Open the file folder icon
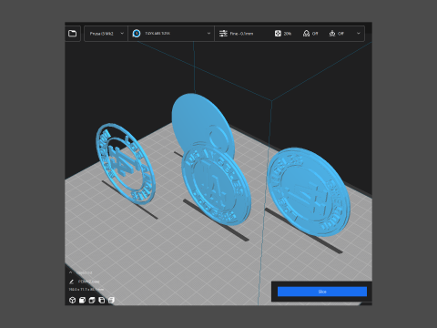This screenshot has height=328, width=437. (72, 34)
